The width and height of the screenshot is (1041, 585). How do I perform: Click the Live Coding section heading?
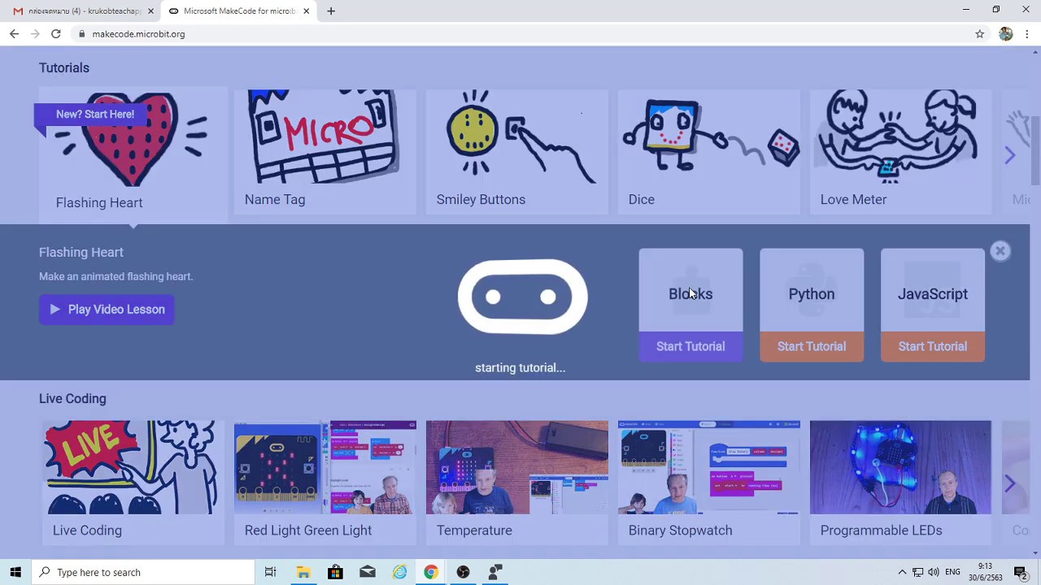click(x=72, y=399)
